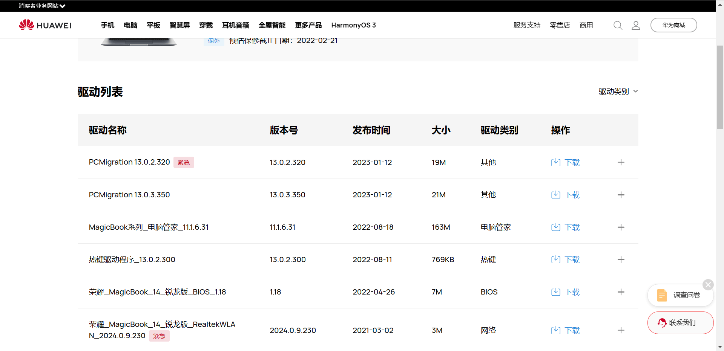The image size is (724, 351).
Task: Open the 消费者业务网站 site switcher
Action: 42,6
